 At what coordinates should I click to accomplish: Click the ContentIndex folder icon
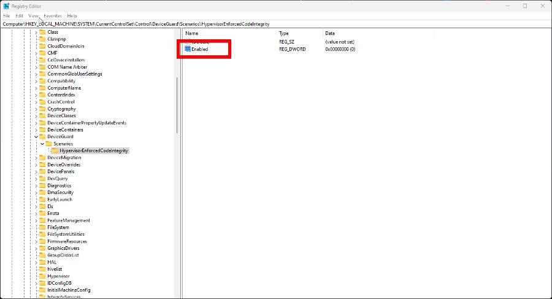42,95
